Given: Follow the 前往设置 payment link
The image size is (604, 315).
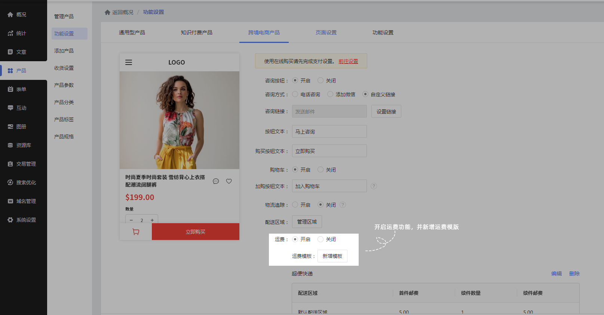Looking at the screenshot, I should [x=348, y=61].
